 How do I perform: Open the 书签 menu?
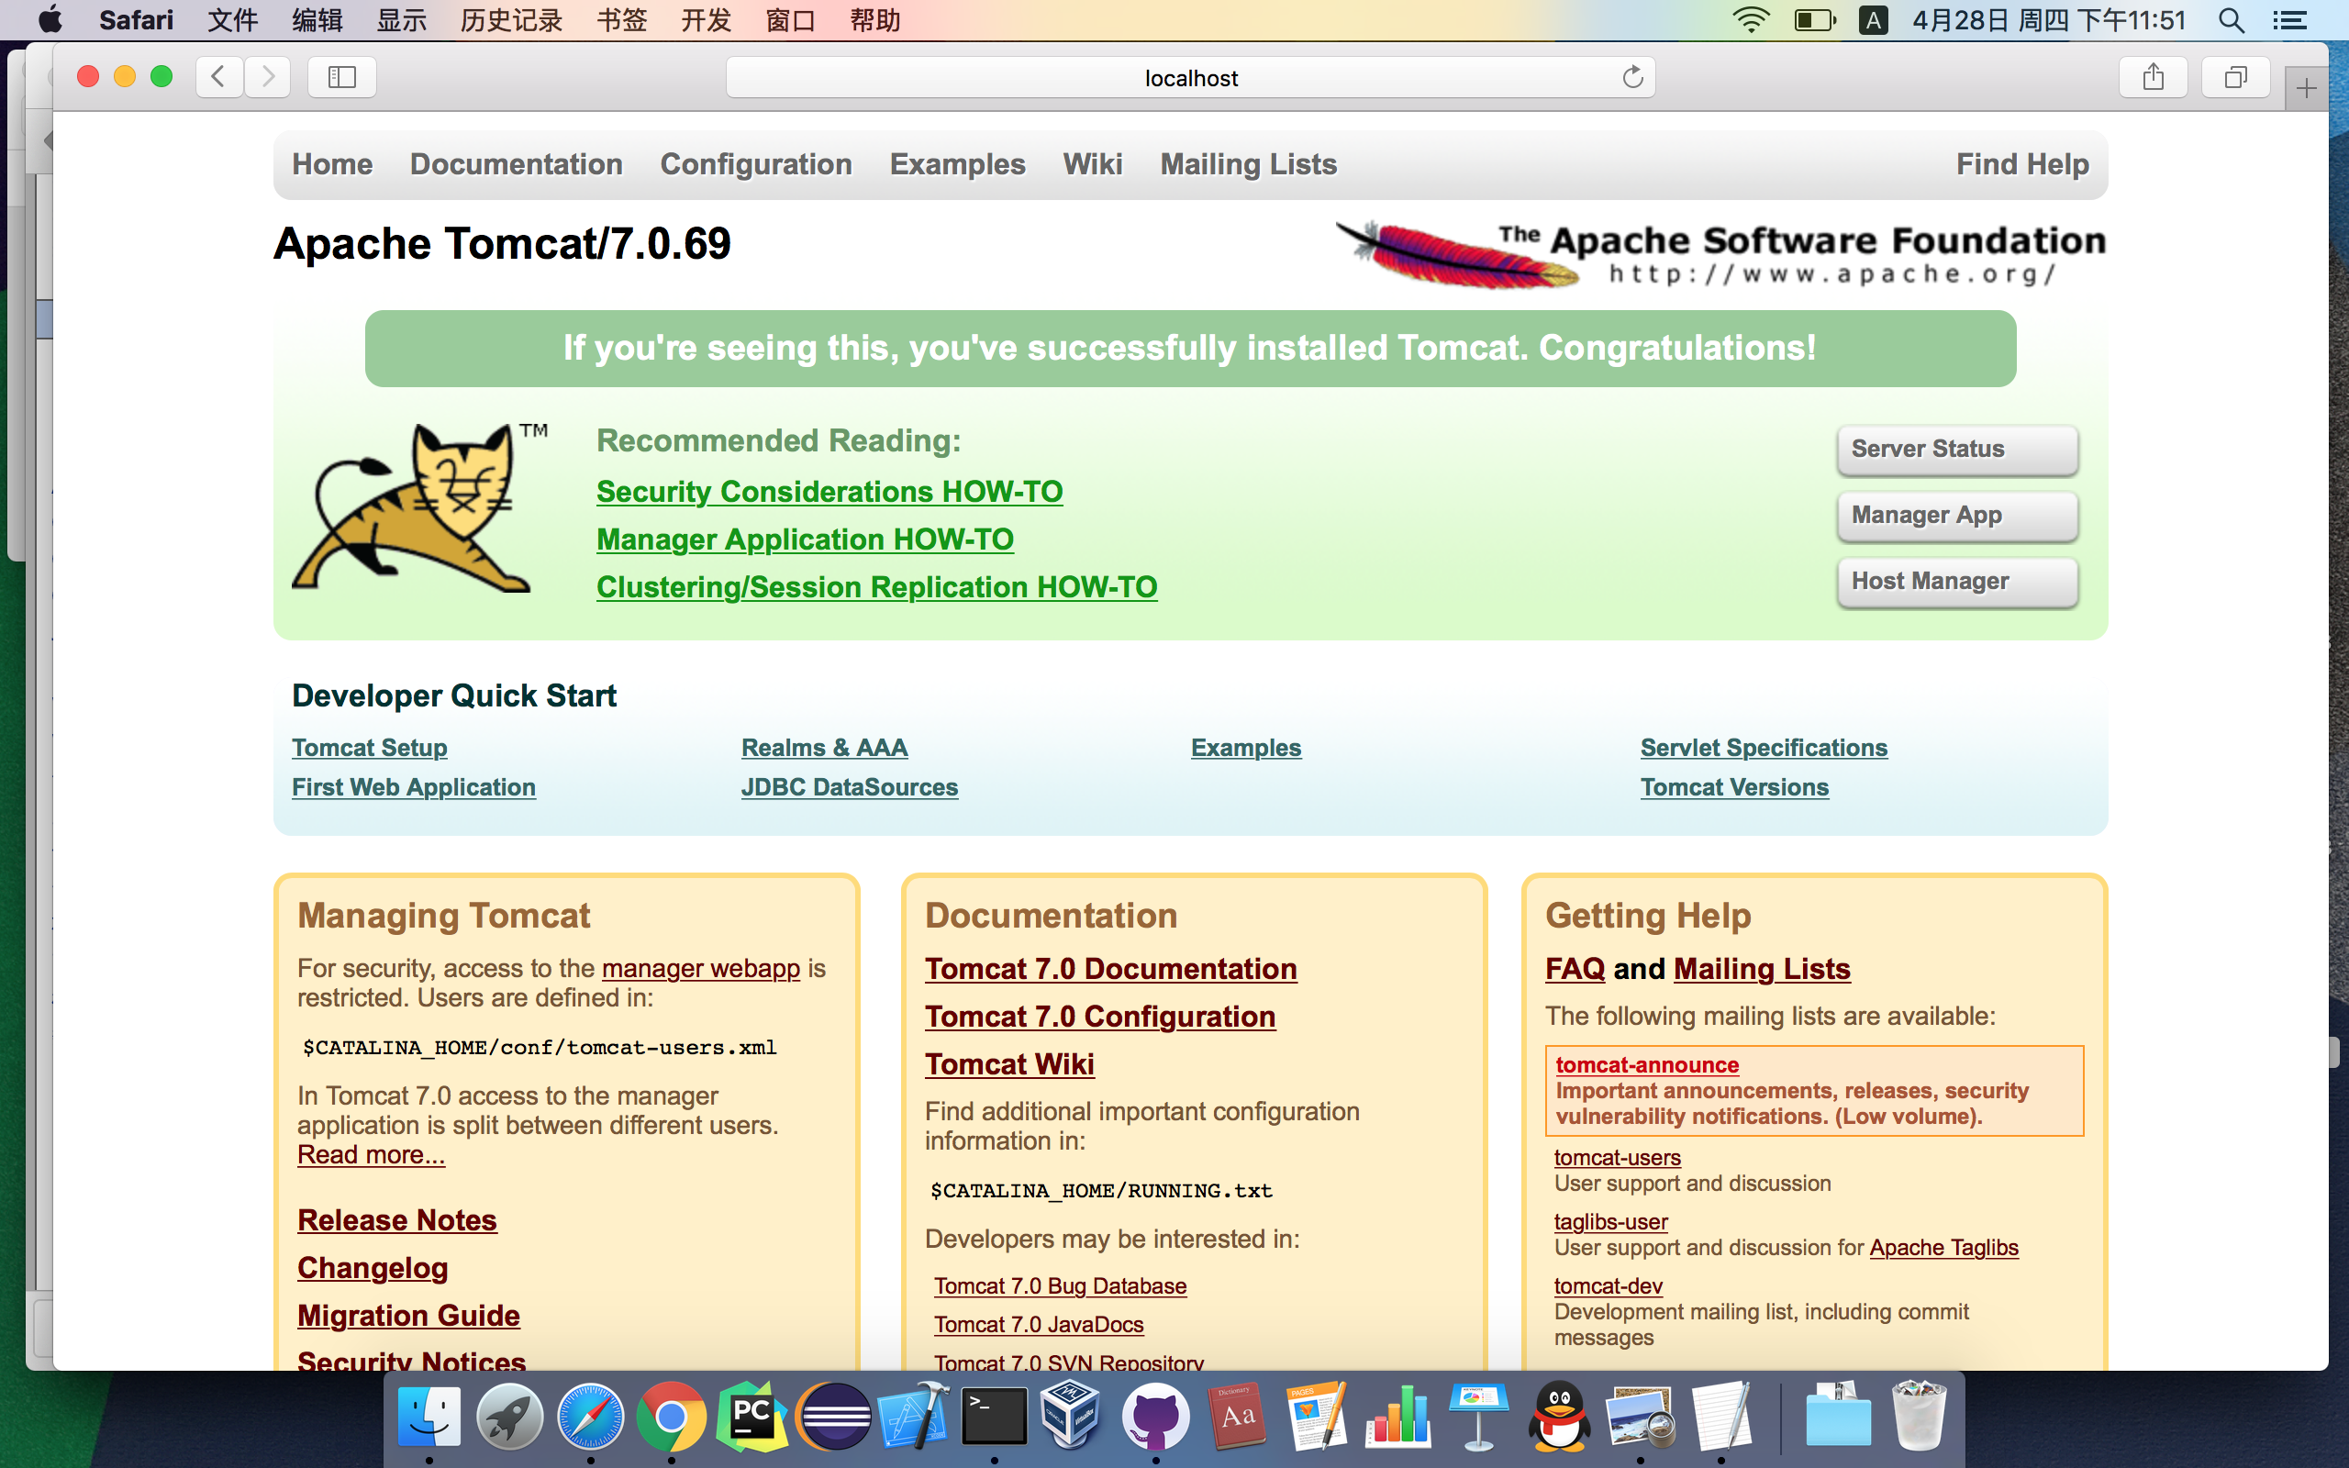(x=621, y=19)
